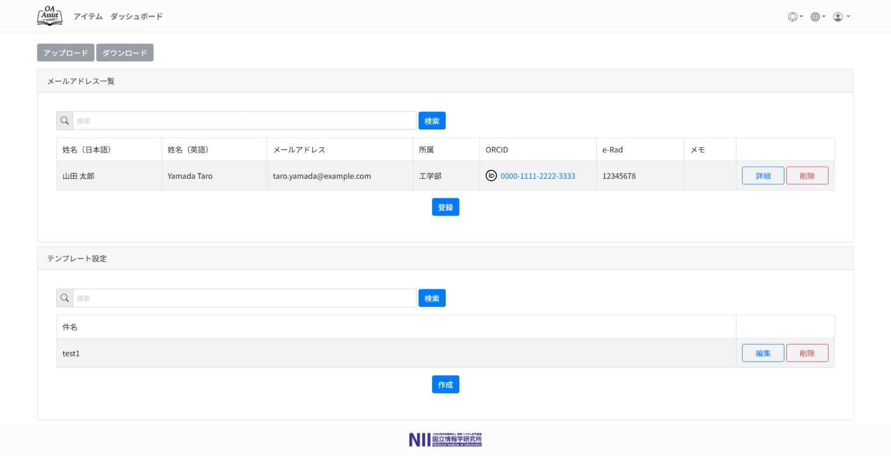Screen dimensions: 891x456
Task: Edit the test1 template
Action: (x=762, y=353)
